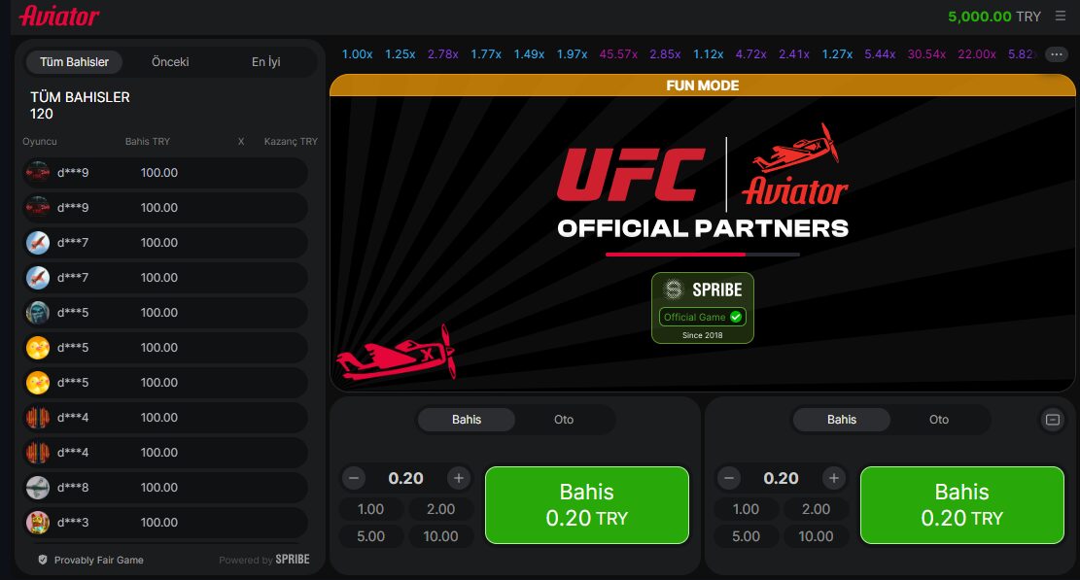Click the gorilla avatar of player d***5

pos(38,313)
